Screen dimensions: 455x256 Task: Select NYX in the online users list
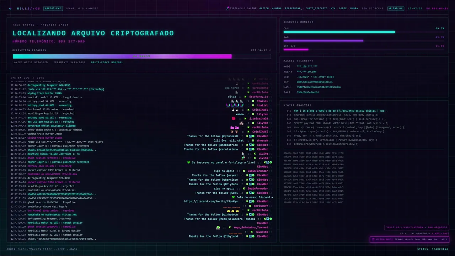pos(333,8)
